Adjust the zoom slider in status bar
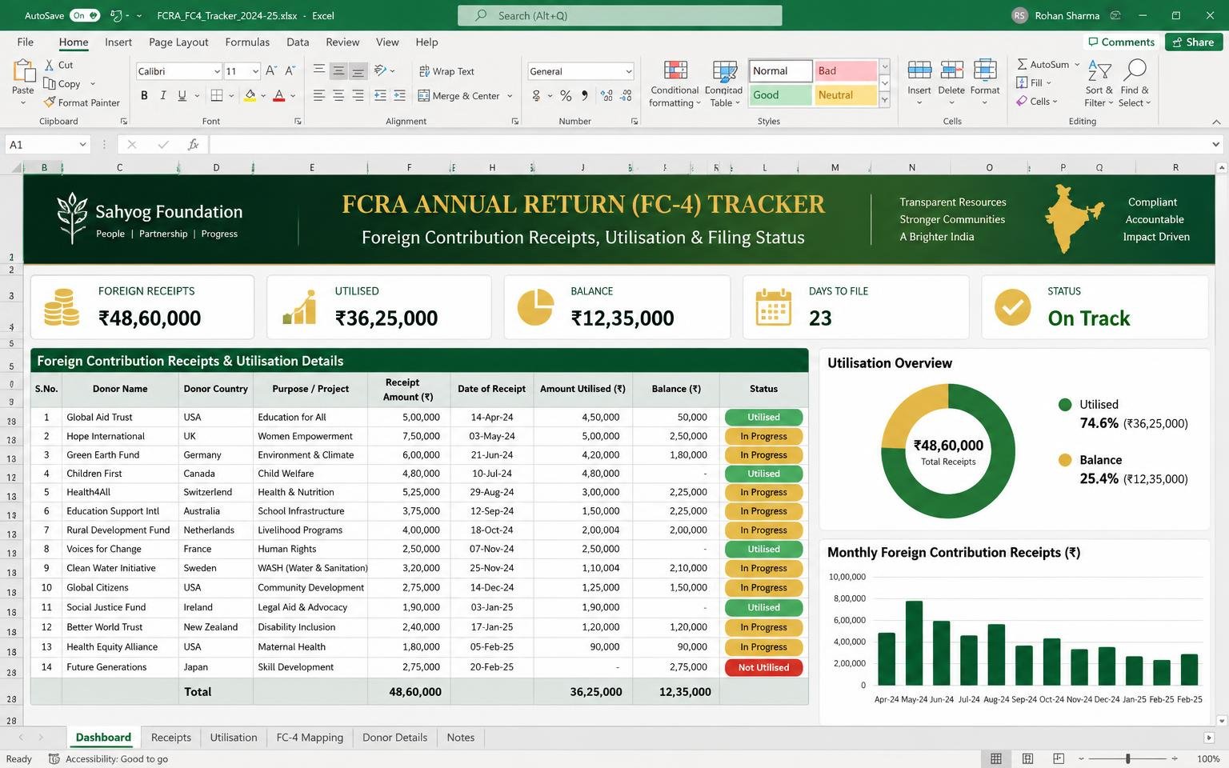 [x=1128, y=758]
